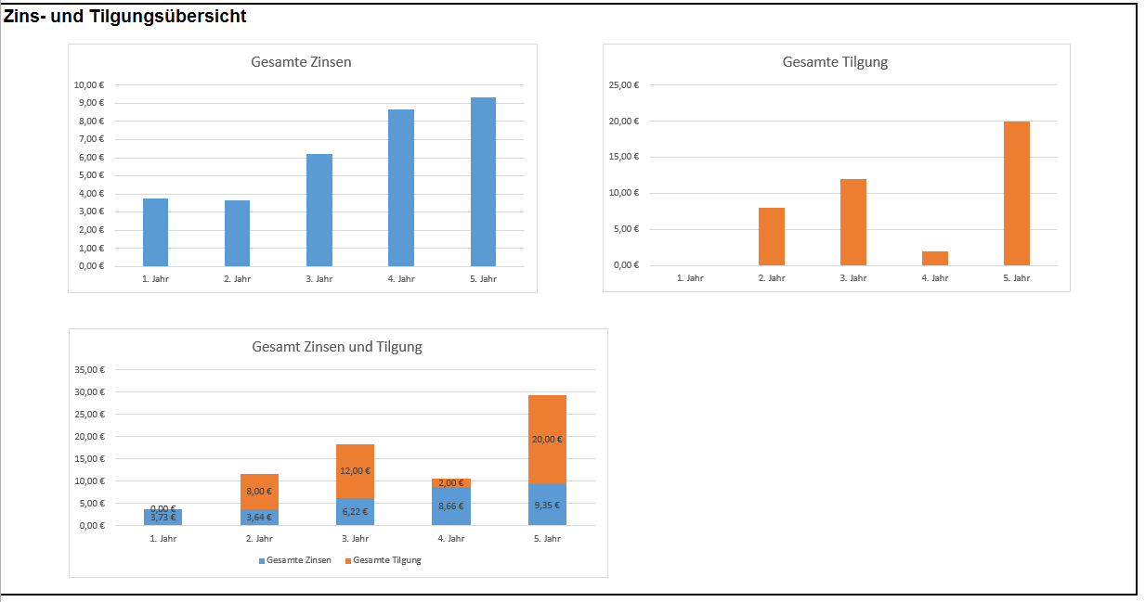
Task: Click the blue Gesamte Zinsen legend swatch
Action: click(262, 561)
